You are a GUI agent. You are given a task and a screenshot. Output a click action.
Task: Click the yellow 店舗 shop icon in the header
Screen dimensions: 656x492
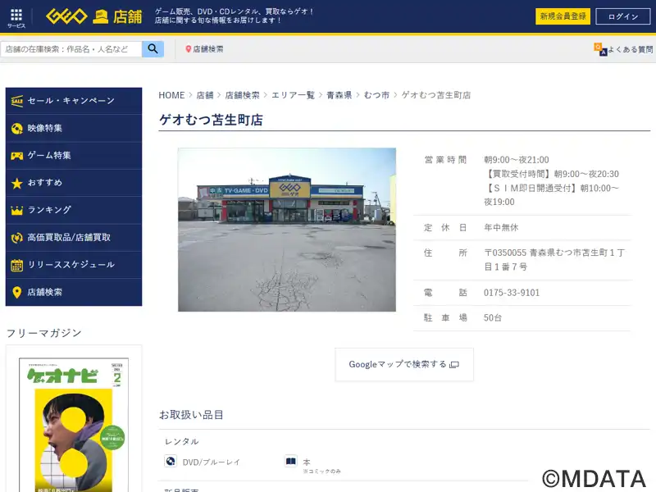(100, 17)
